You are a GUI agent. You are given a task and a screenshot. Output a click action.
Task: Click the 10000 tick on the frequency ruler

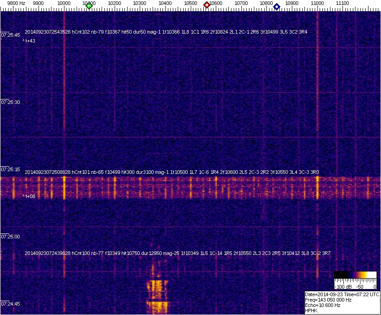point(64,3)
